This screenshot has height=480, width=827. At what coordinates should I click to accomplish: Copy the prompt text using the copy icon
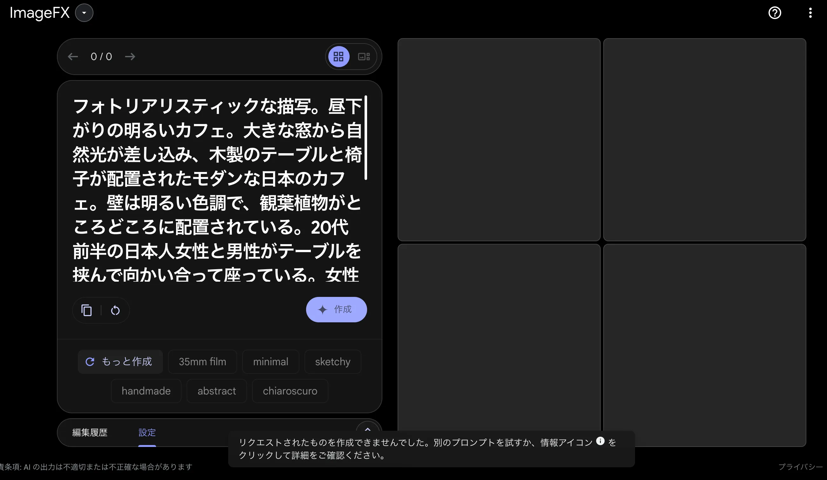(87, 310)
